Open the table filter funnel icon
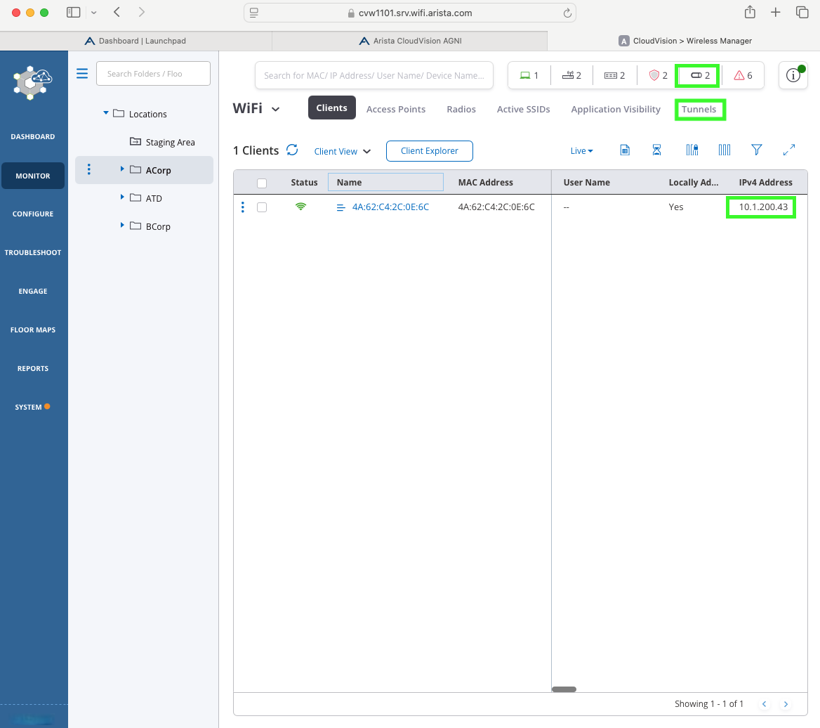Viewport: 820px width, 728px height. pyautogui.click(x=756, y=150)
